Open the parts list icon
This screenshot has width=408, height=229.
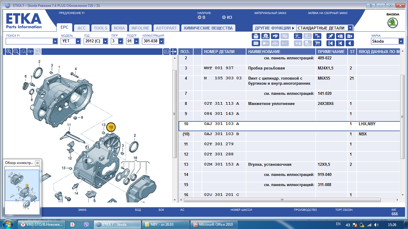(256, 44)
